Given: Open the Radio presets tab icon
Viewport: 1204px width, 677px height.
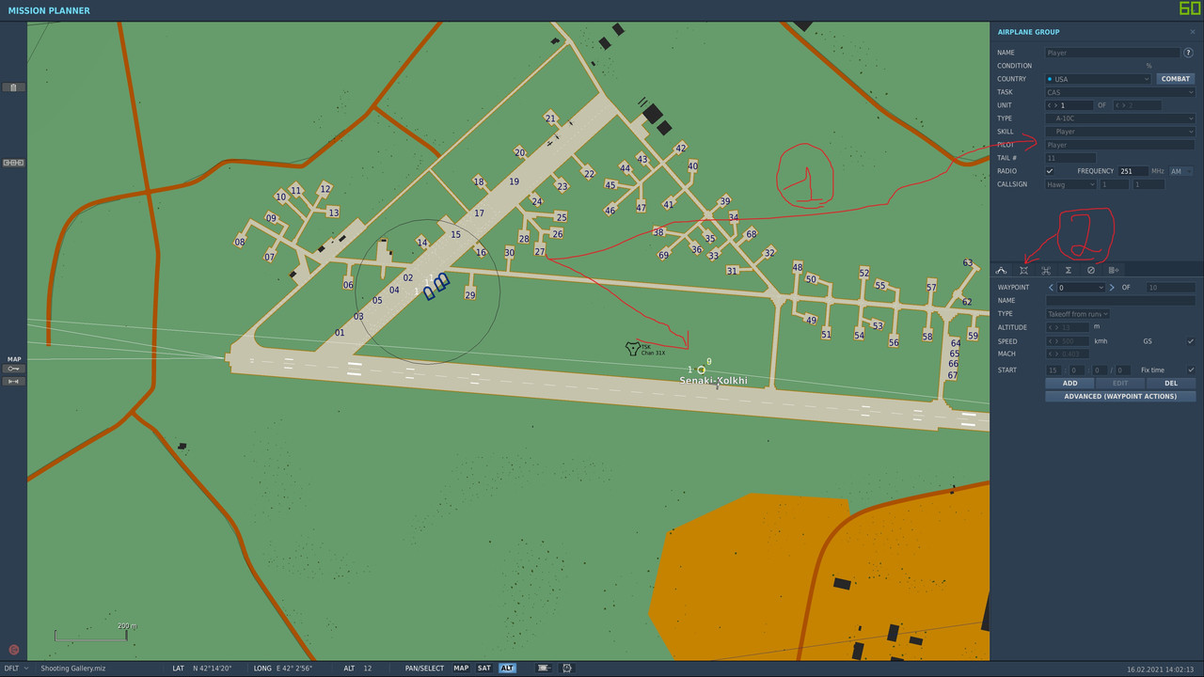Looking at the screenshot, I should coord(1114,270).
